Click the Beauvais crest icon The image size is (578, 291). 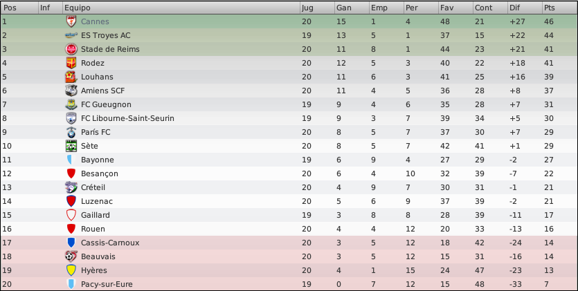click(71, 256)
